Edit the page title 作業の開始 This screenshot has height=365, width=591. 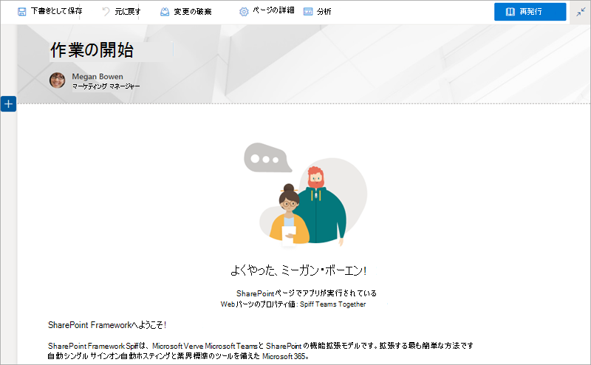pyautogui.click(x=92, y=50)
